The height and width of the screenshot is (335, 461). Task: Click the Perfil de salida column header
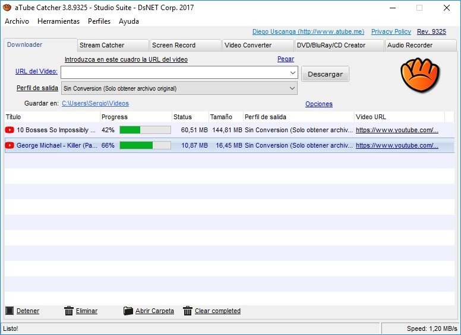tap(299, 117)
